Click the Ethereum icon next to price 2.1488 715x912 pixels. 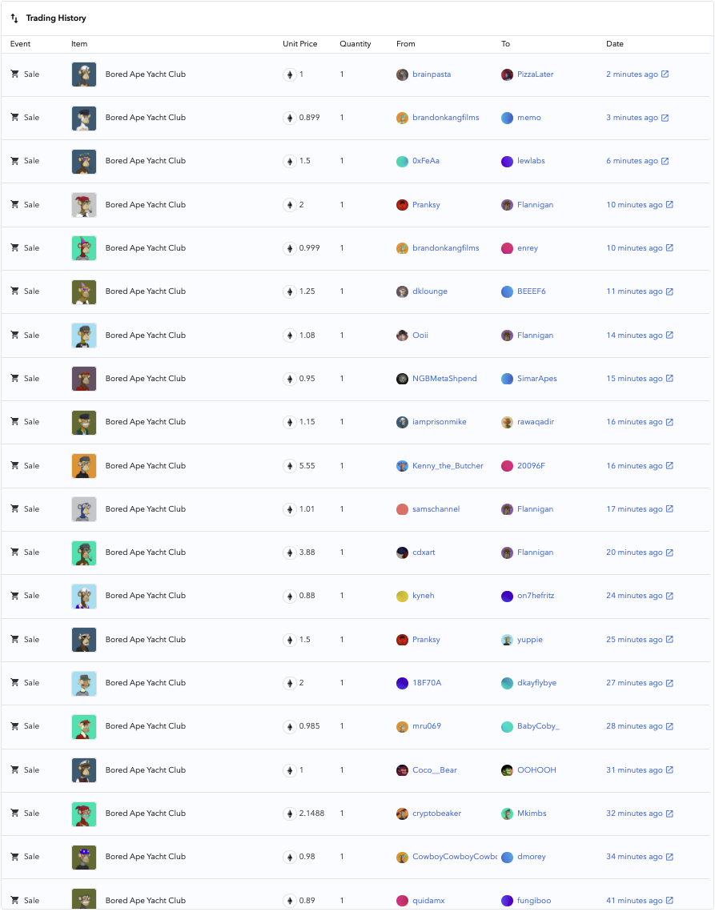click(290, 814)
